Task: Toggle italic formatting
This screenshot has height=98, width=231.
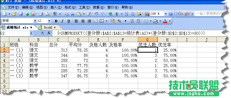Action: coord(62,21)
